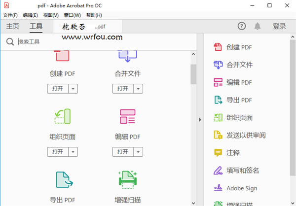This screenshot has height=206, width=296.
Task: Expand dropdown arrow next to Organize Pages 打开 button
Action: click(74, 152)
